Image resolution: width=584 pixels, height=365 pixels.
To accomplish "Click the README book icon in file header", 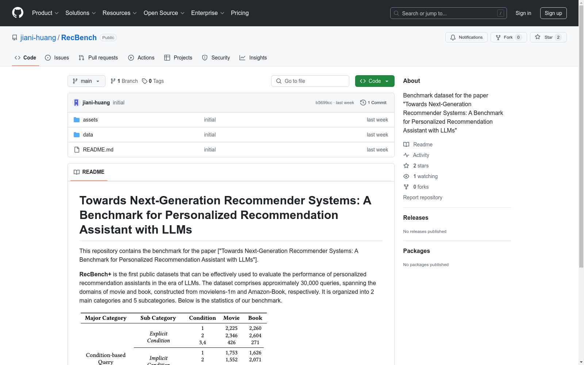I will (x=77, y=172).
